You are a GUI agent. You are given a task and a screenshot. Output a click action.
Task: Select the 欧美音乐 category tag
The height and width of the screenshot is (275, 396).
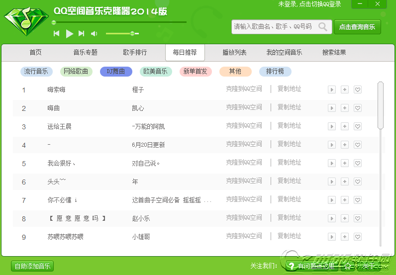pos(155,72)
